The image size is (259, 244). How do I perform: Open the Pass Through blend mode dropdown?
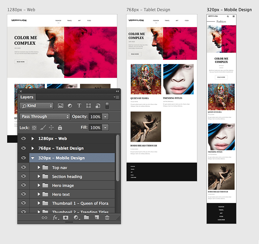point(45,116)
